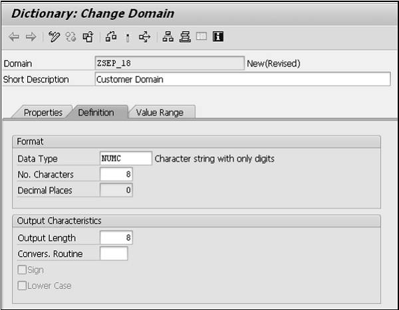The image size is (399, 310).
Task: Toggle the Lower Case checkbox
Action: (22, 285)
